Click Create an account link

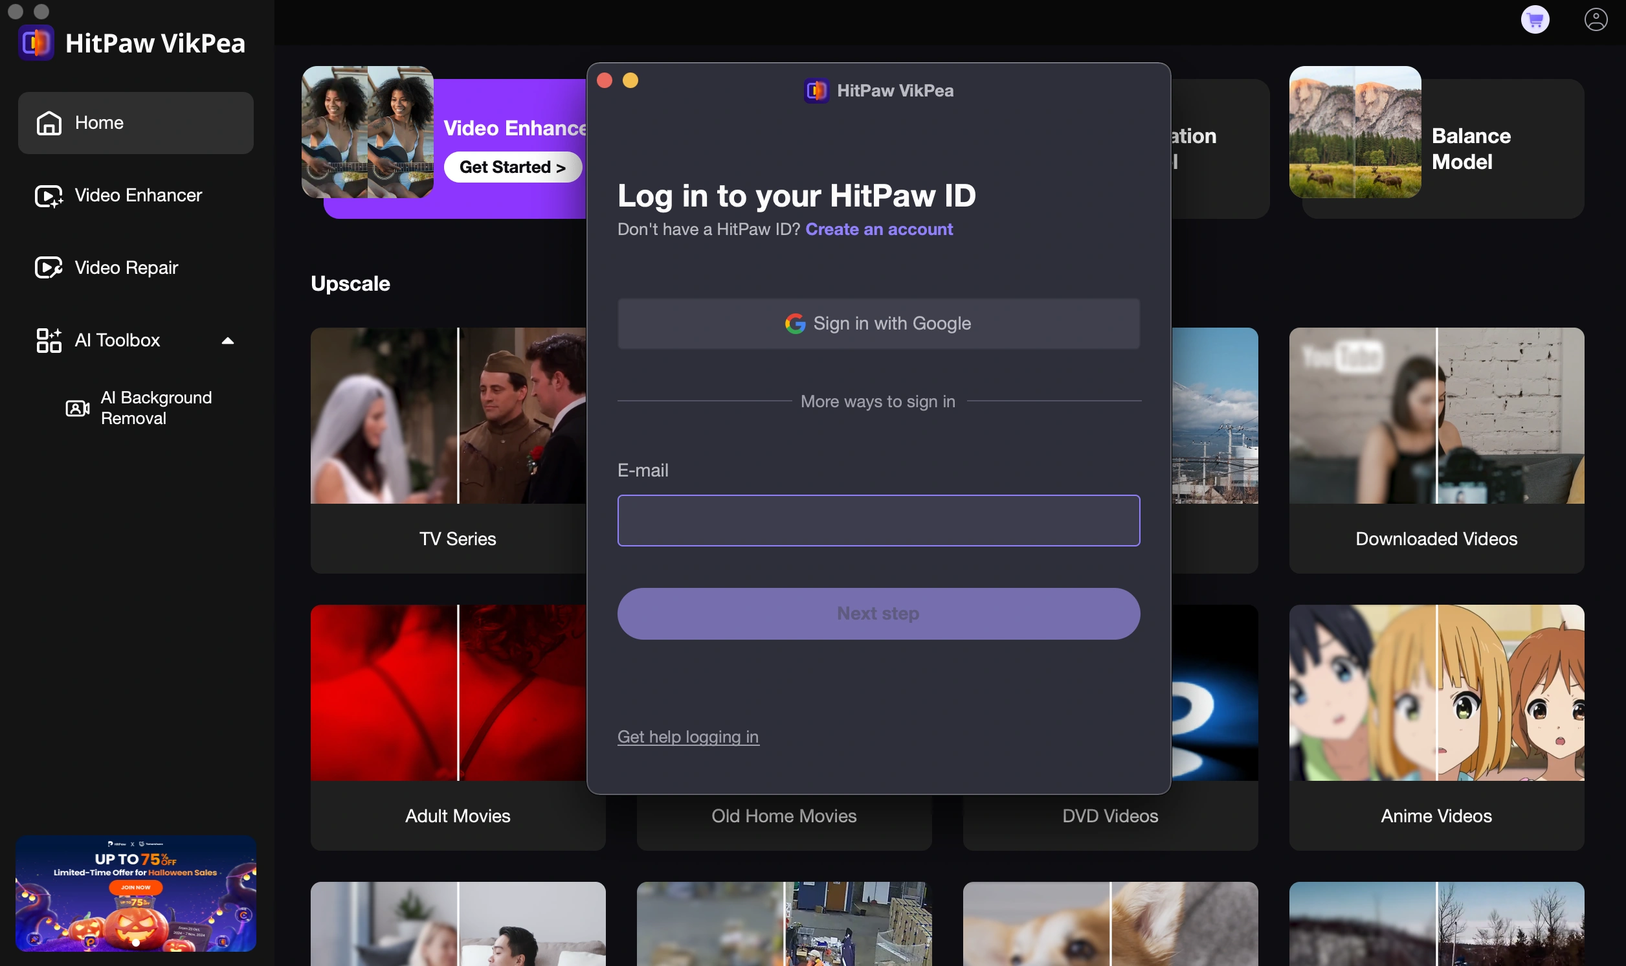(x=878, y=229)
